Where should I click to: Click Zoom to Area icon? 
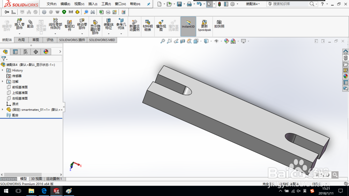(x=169, y=41)
